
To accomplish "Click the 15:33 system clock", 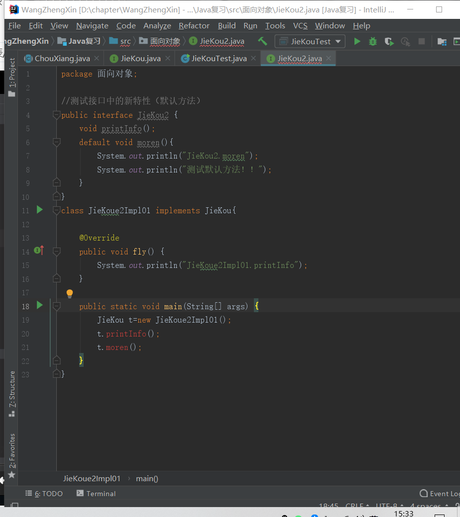I will tap(404, 514).
